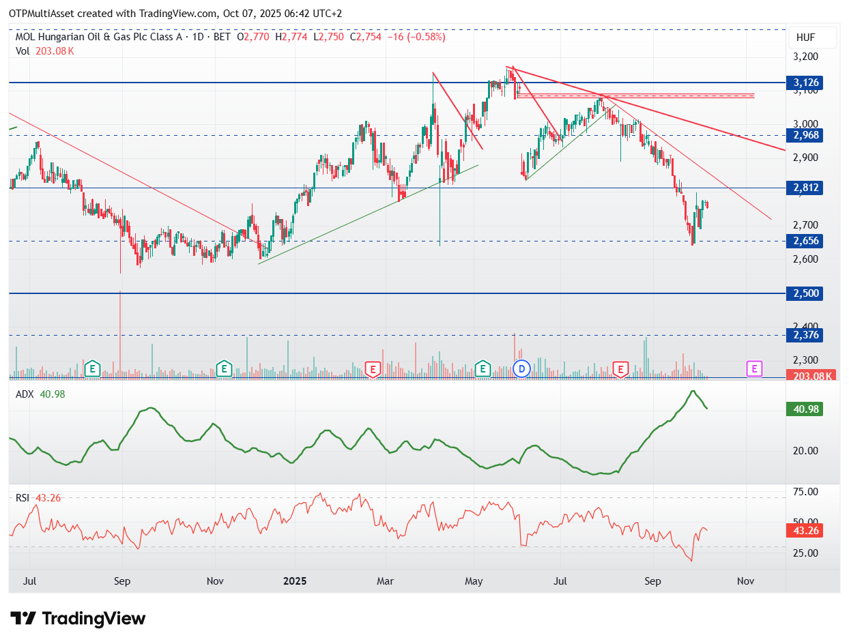Viewport: 849px width, 644px height.
Task: Click the Vol 203.08K indicator legend
Action: pos(44,51)
